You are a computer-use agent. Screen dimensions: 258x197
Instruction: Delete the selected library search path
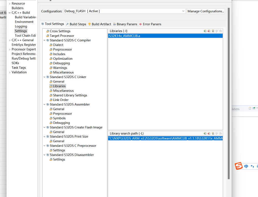(209, 133)
